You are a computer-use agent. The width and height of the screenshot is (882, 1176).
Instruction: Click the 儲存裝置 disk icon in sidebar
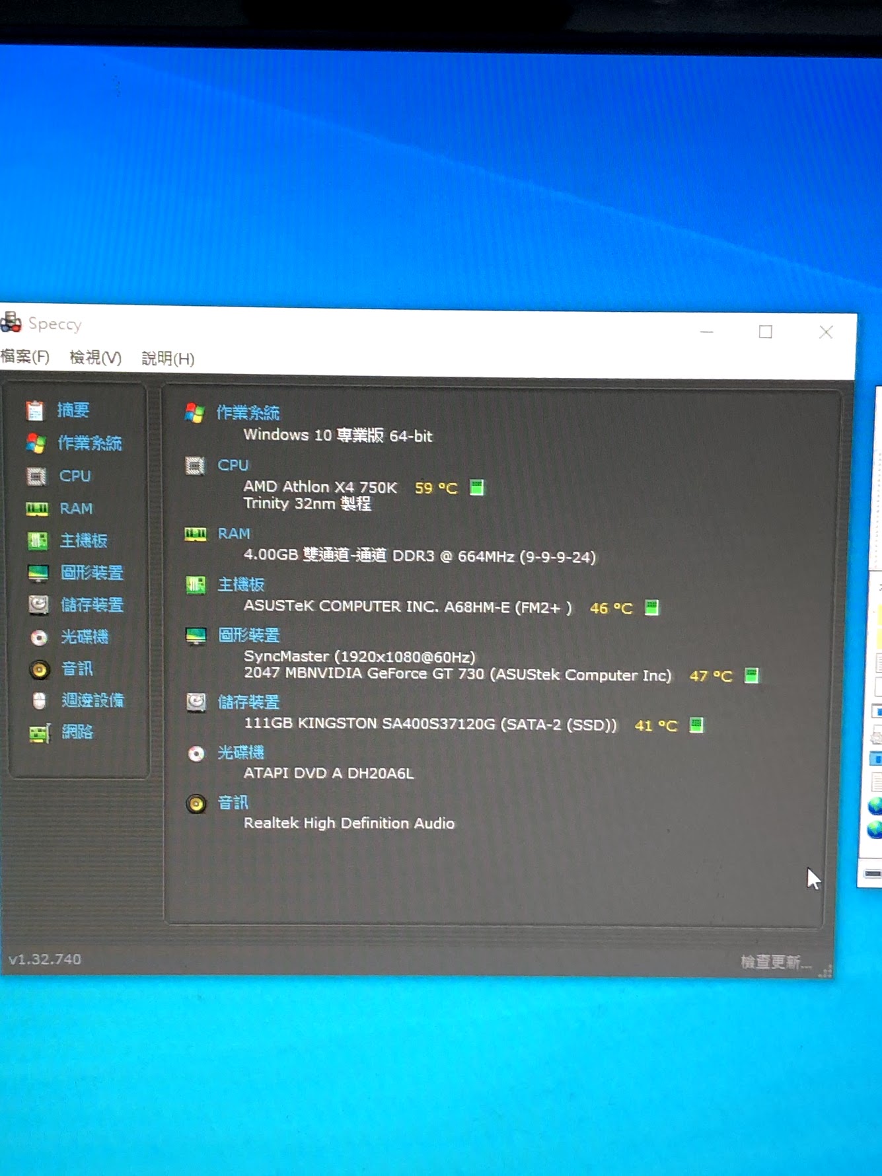(38, 605)
